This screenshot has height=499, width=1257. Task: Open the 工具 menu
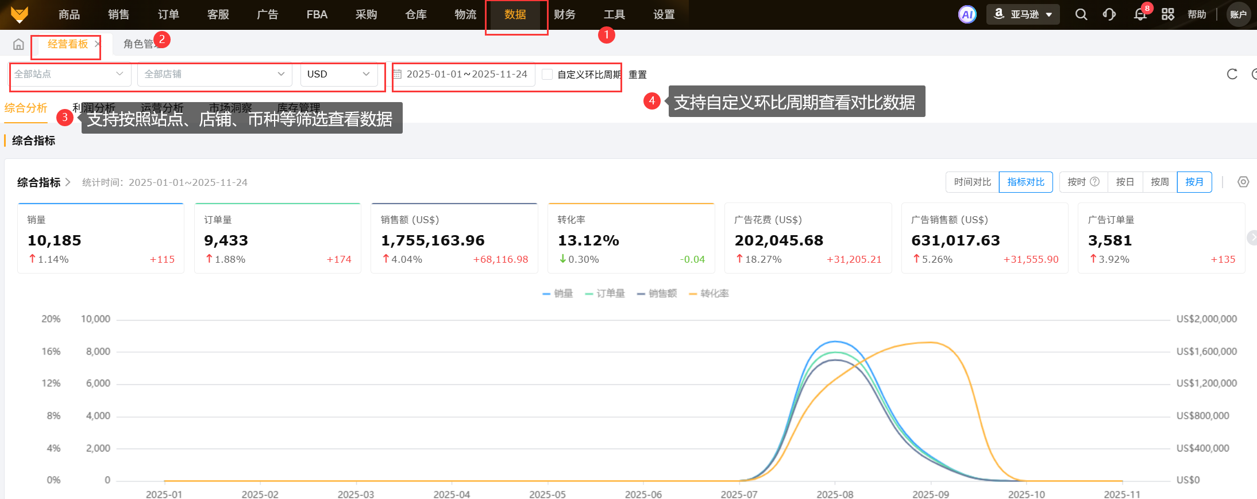click(x=614, y=14)
